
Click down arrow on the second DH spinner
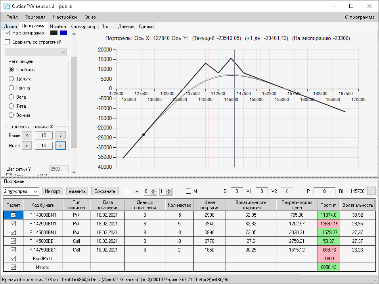(169, 193)
